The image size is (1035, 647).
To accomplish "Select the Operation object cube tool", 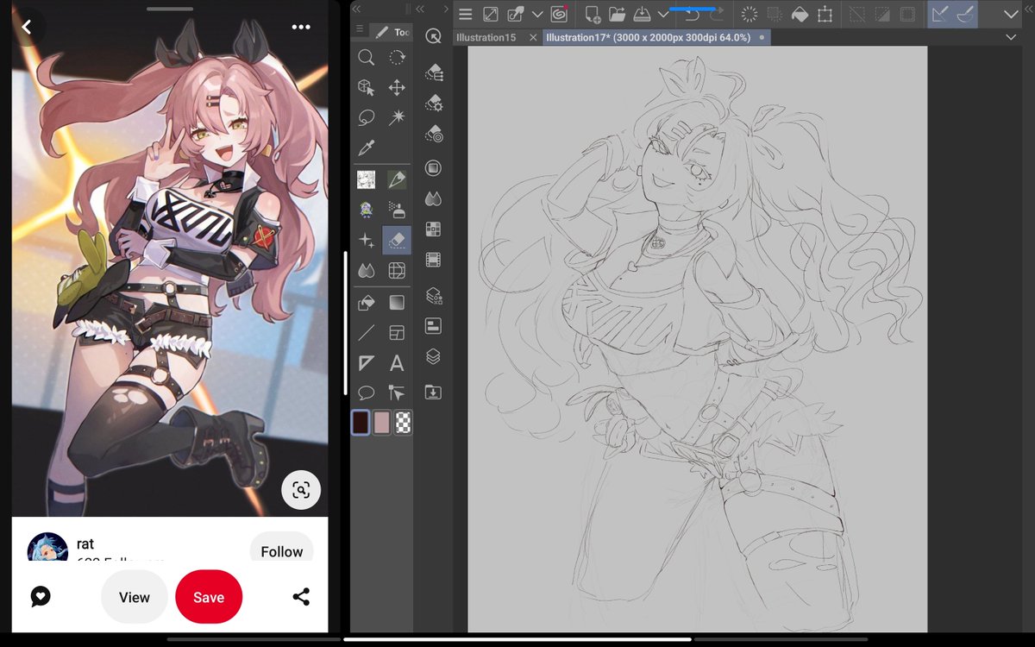I will [366, 88].
